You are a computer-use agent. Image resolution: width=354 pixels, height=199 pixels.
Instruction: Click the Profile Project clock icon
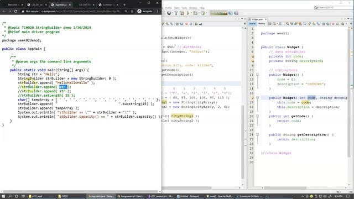point(202,13)
